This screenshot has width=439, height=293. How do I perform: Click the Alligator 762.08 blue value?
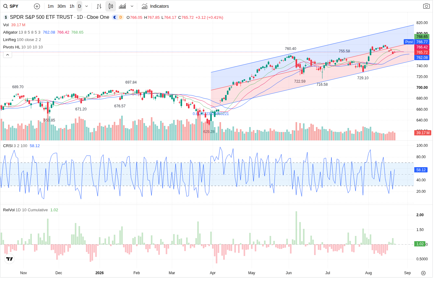[49, 32]
